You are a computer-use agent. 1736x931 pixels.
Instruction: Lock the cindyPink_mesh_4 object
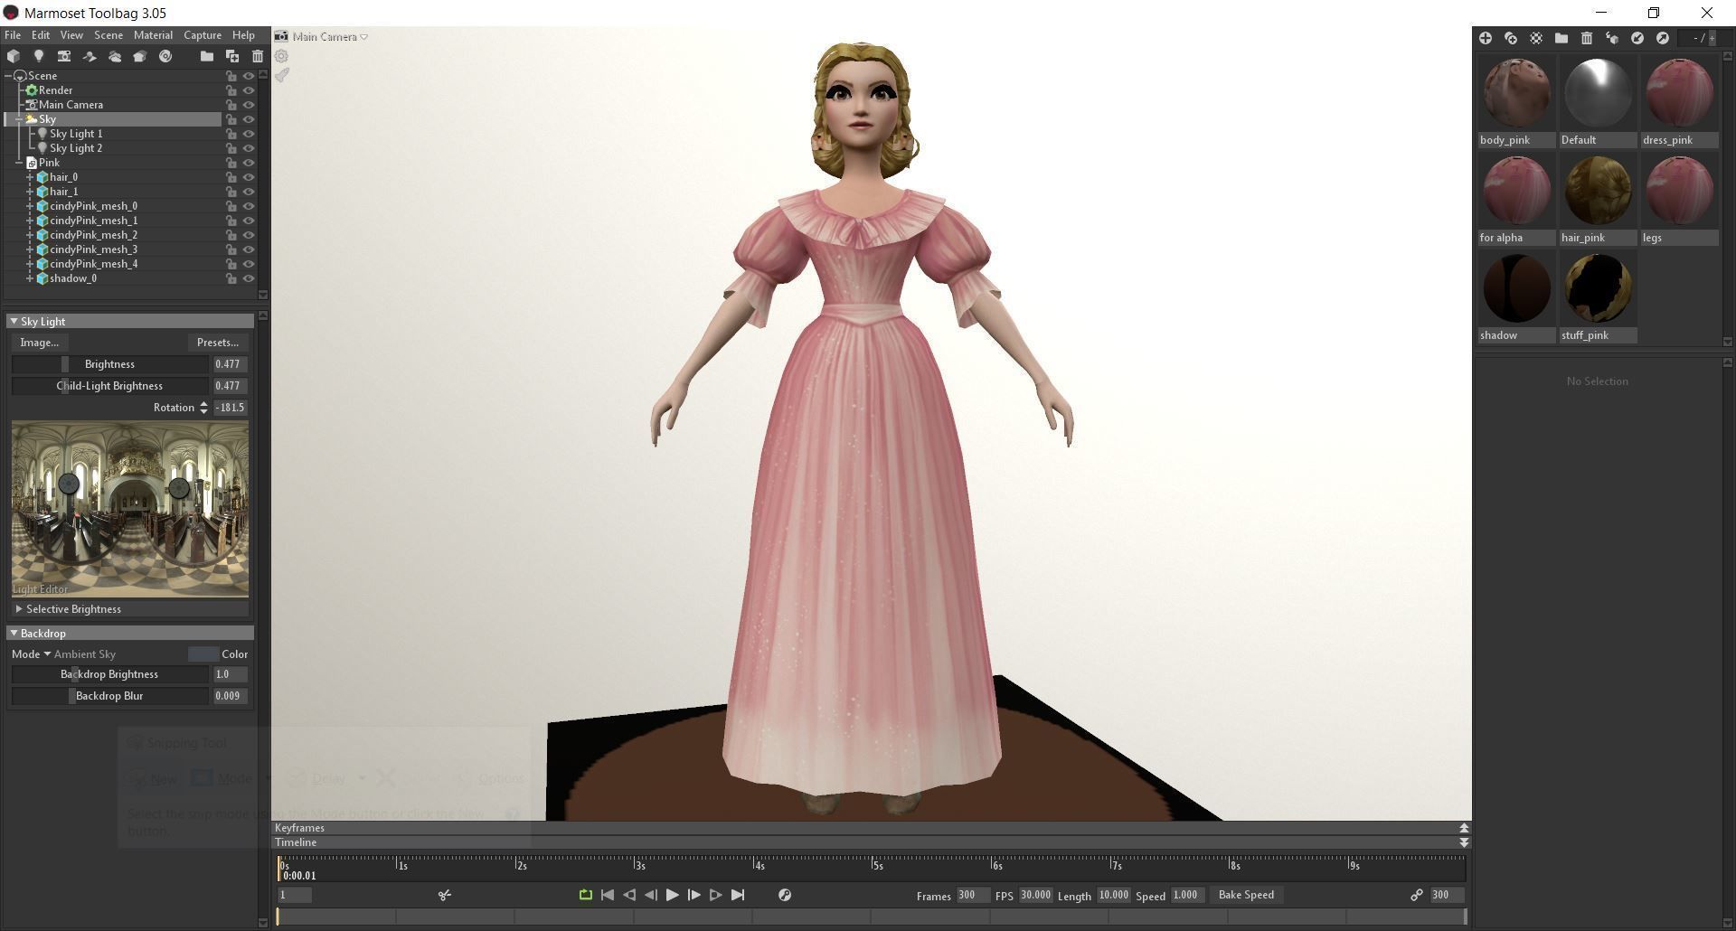pos(231,264)
